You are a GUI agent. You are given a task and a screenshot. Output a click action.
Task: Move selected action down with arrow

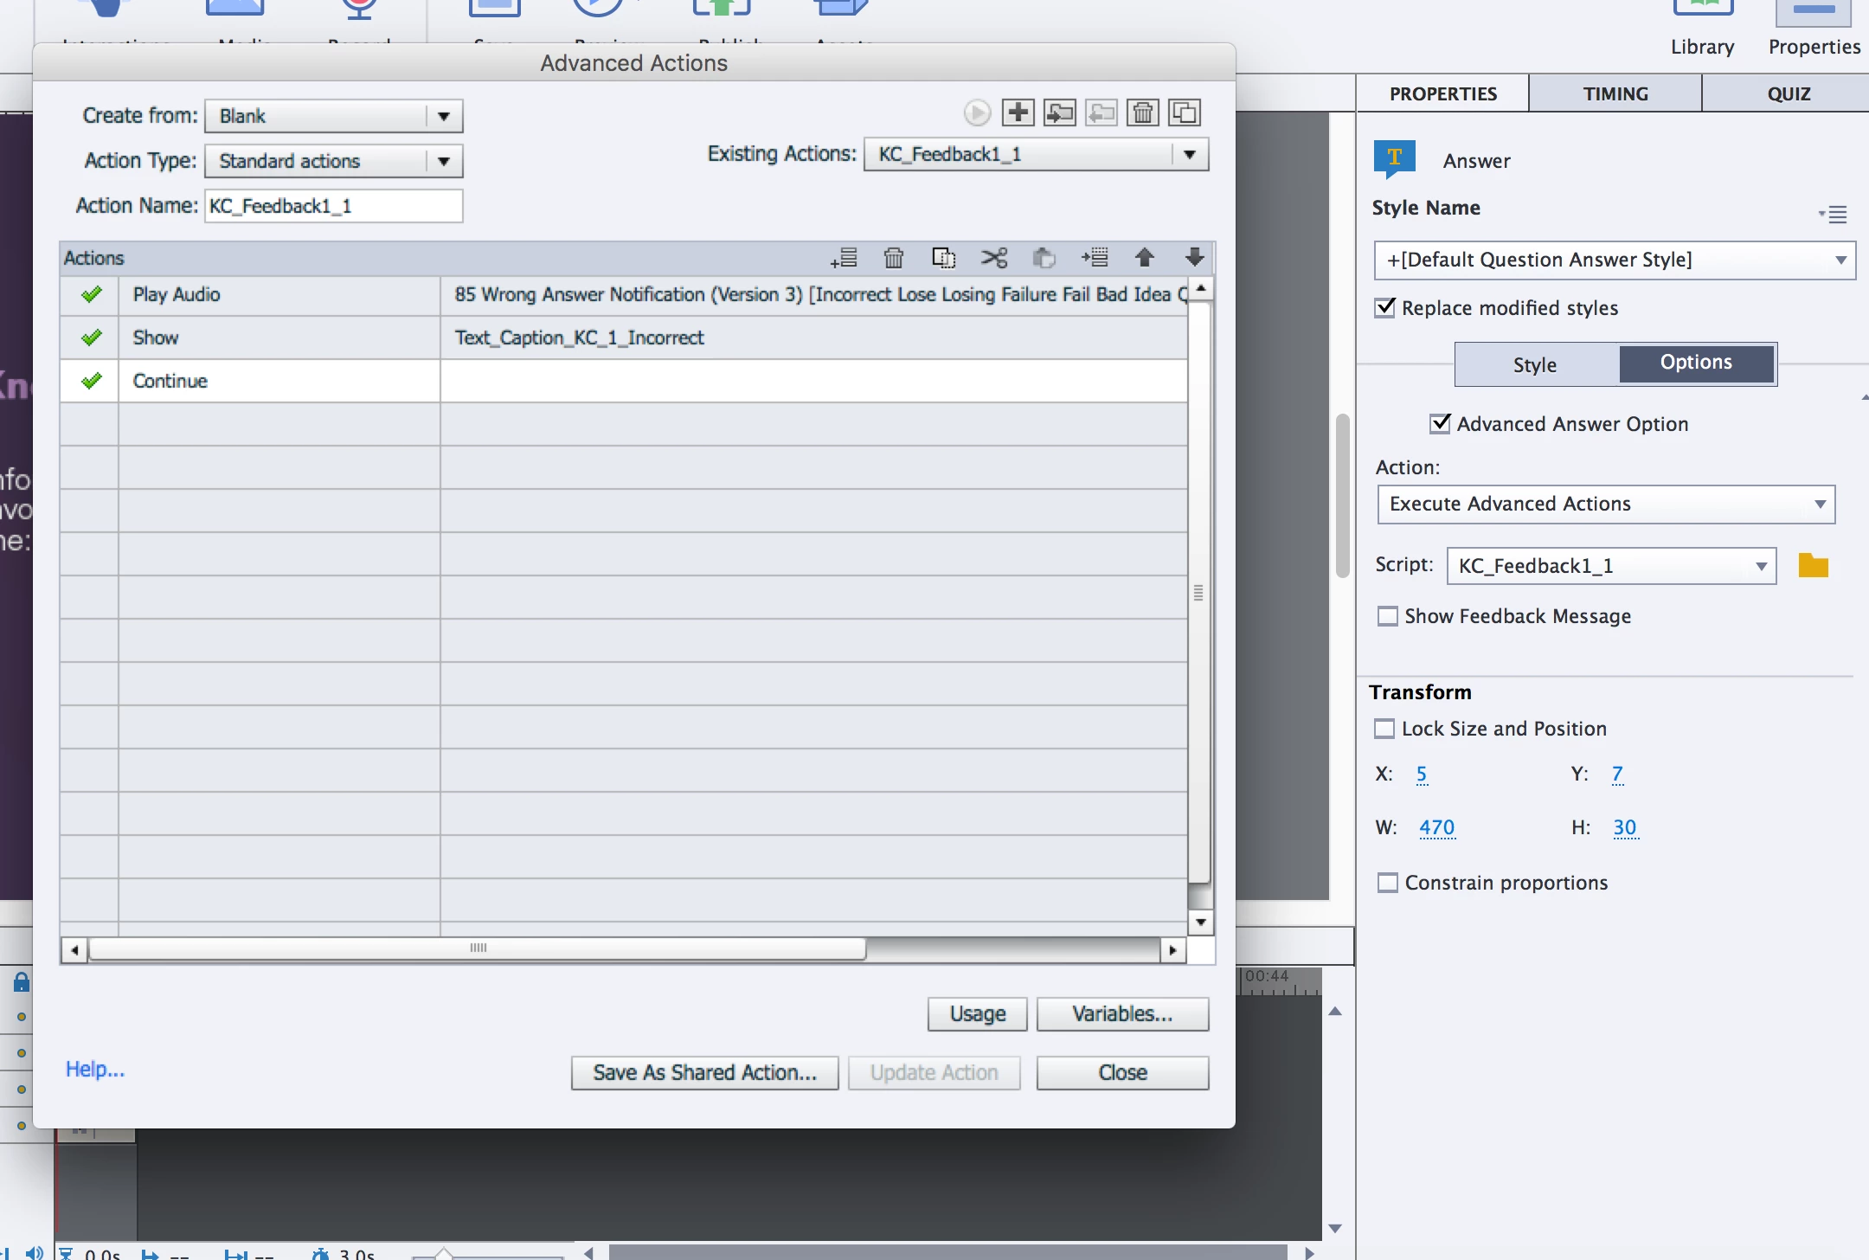(x=1194, y=258)
